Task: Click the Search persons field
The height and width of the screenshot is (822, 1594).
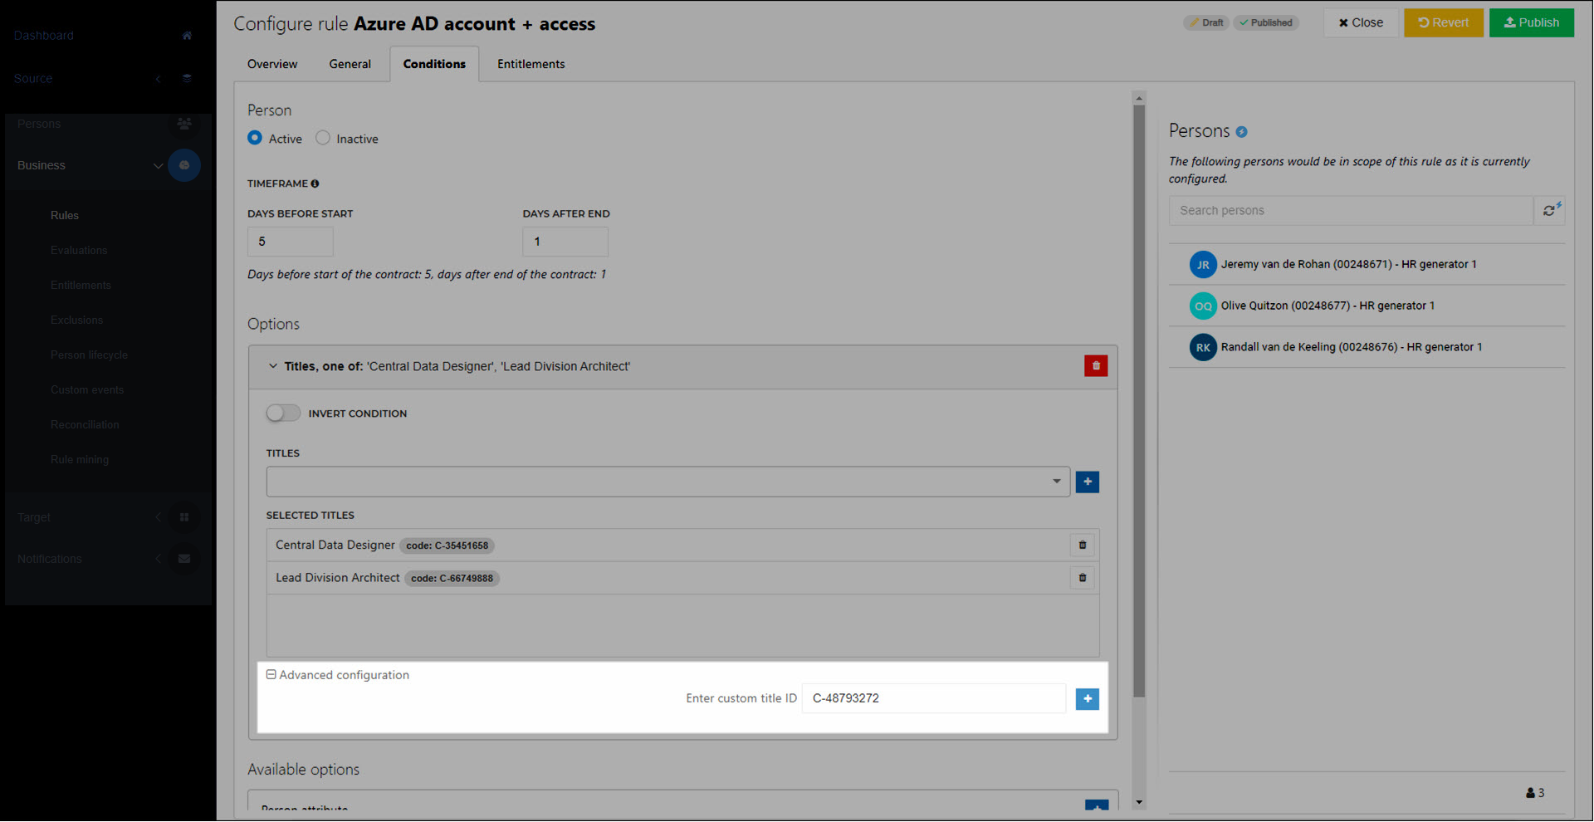Action: click(x=1352, y=211)
